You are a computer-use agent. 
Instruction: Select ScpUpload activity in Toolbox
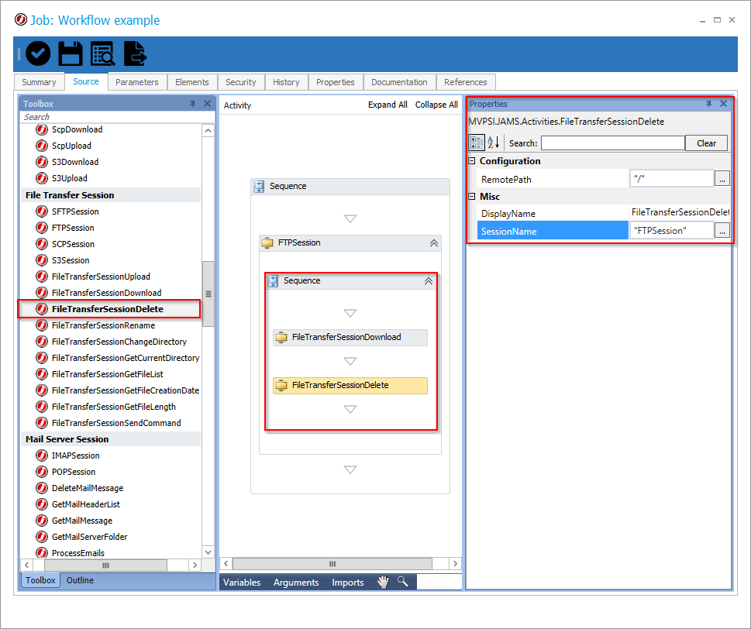pos(71,146)
